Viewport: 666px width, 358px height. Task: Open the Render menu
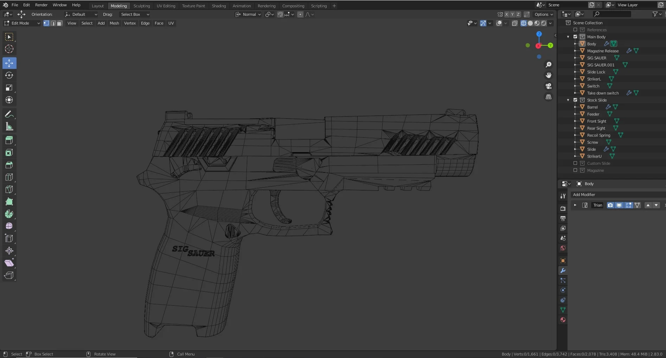point(41,5)
